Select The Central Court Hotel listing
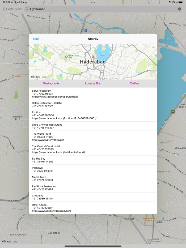This screenshot has width=186, height=248. (93, 149)
